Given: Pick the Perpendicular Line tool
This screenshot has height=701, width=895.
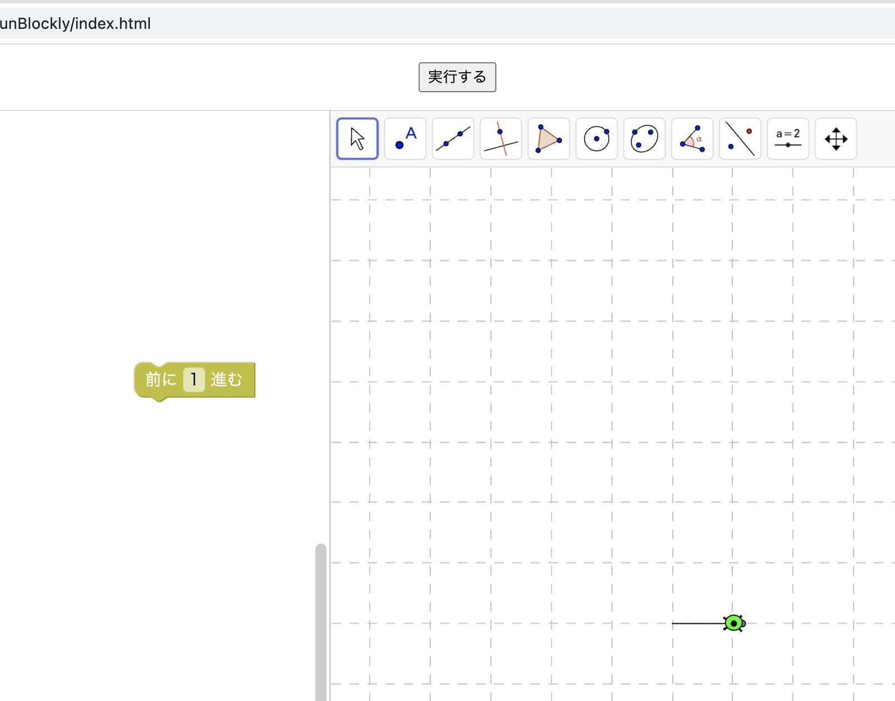Looking at the screenshot, I should coord(501,139).
